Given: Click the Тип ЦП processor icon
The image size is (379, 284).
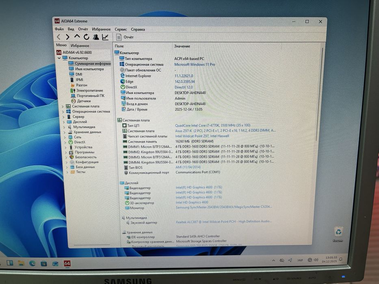Looking at the screenshot, I should (x=124, y=126).
